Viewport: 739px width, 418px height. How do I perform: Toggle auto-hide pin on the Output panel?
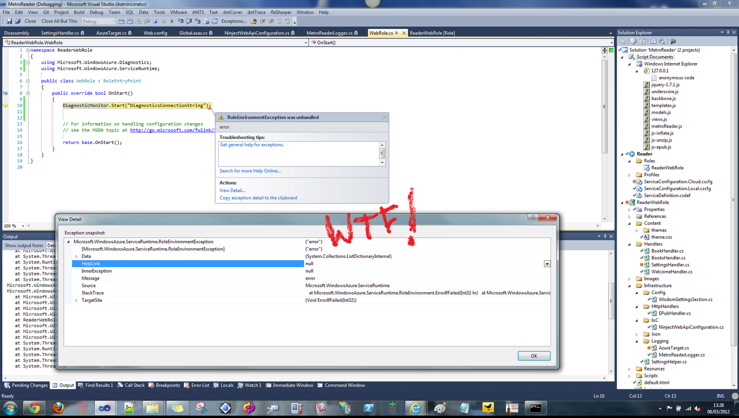(x=605, y=236)
